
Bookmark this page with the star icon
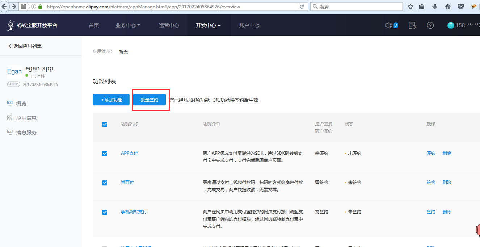[410, 7]
